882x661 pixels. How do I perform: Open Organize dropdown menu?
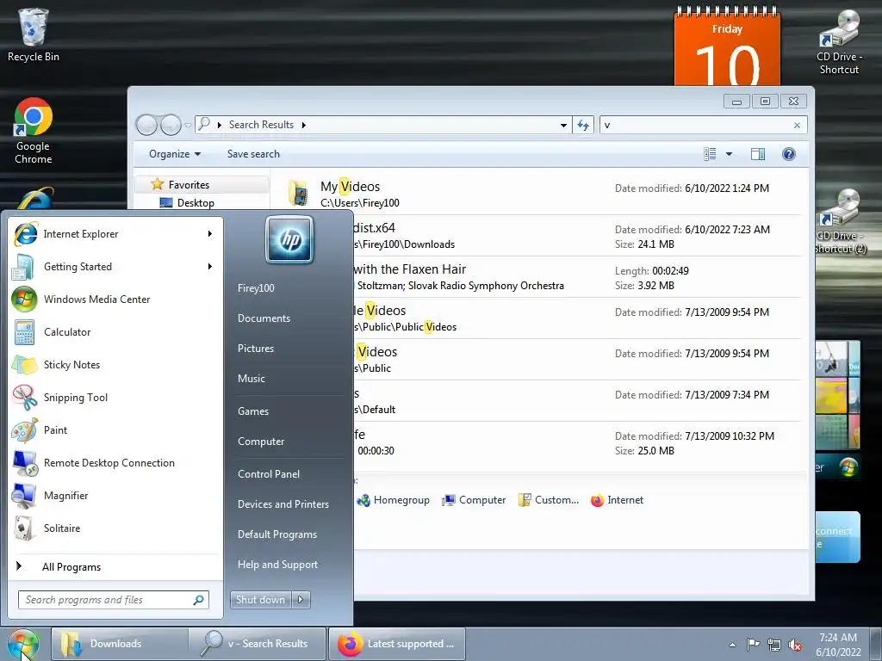[x=174, y=154]
